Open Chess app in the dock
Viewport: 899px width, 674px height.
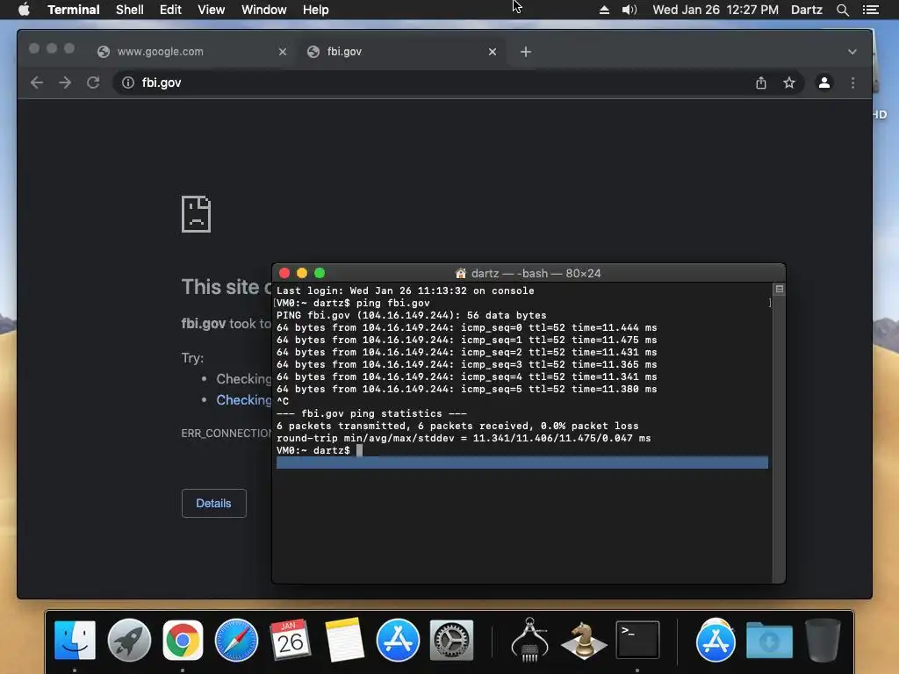[x=583, y=640]
